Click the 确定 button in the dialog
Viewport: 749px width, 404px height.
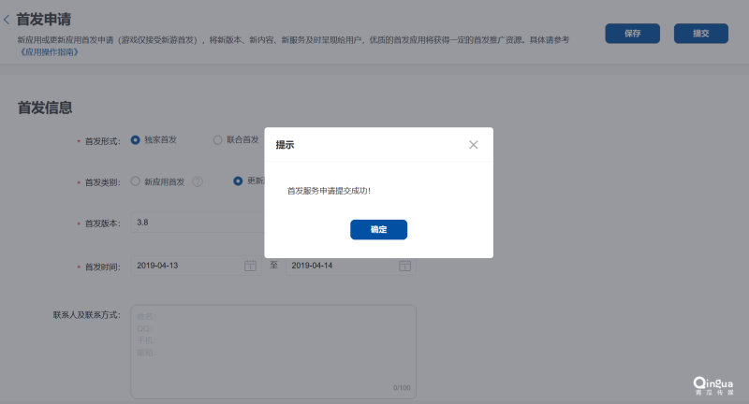click(x=378, y=229)
